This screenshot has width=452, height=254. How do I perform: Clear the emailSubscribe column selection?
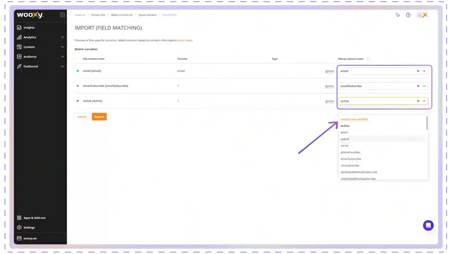pyautogui.click(x=418, y=86)
